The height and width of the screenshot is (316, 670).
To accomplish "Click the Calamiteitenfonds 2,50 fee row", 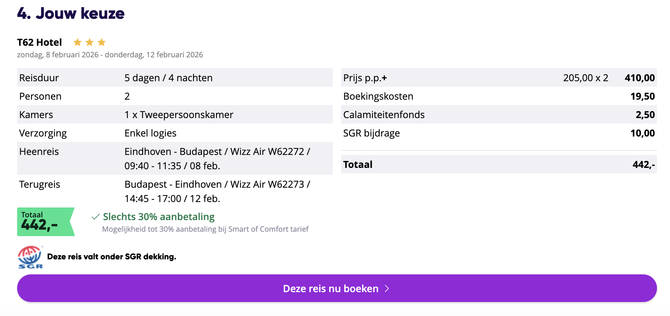I will 384,114.
